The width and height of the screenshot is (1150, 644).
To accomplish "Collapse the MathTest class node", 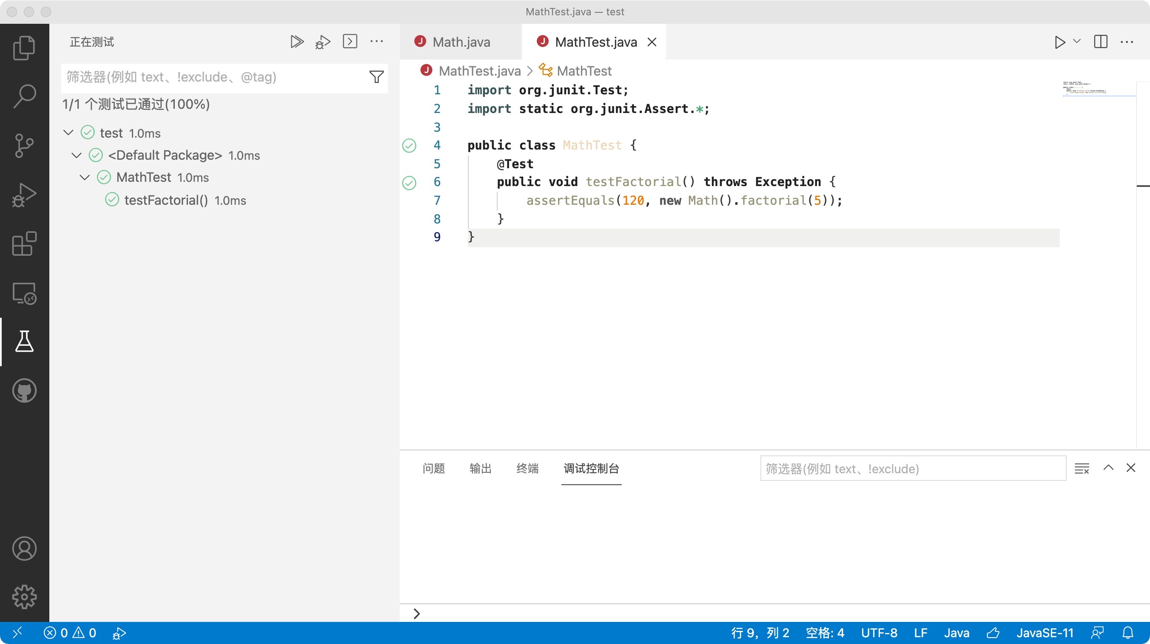I will (x=84, y=177).
